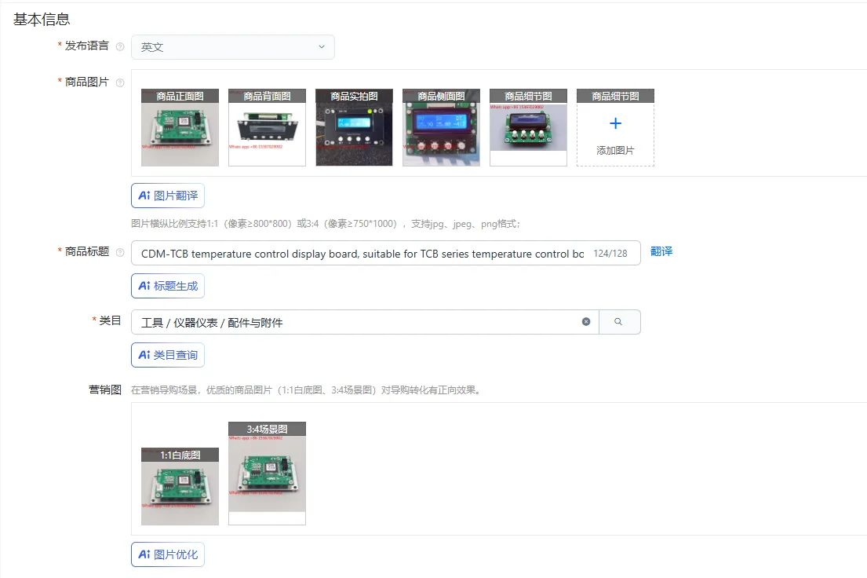
Task: Click the 124/128 character counter
Action: pyautogui.click(x=610, y=254)
